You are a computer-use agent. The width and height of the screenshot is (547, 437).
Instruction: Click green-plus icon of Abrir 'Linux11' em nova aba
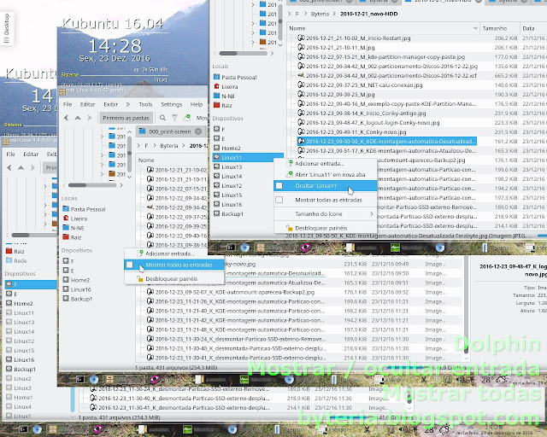[289, 174]
